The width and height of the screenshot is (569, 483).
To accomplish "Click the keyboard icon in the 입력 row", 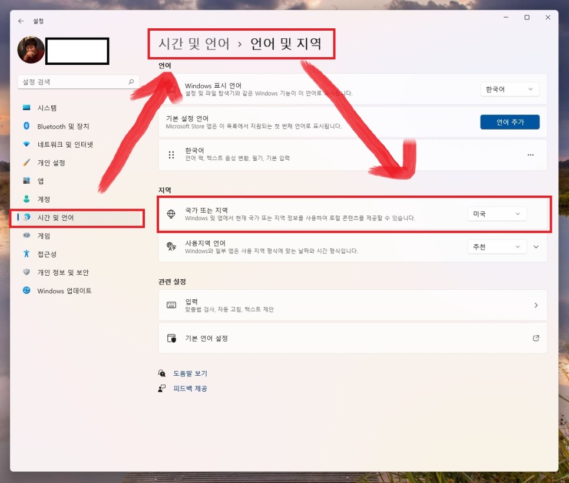I will pyautogui.click(x=171, y=305).
